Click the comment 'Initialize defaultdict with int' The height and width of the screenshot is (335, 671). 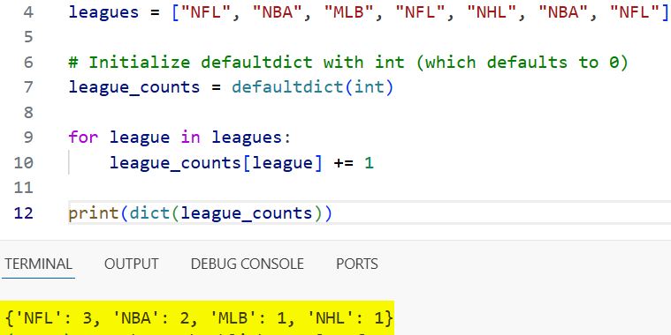(x=247, y=63)
